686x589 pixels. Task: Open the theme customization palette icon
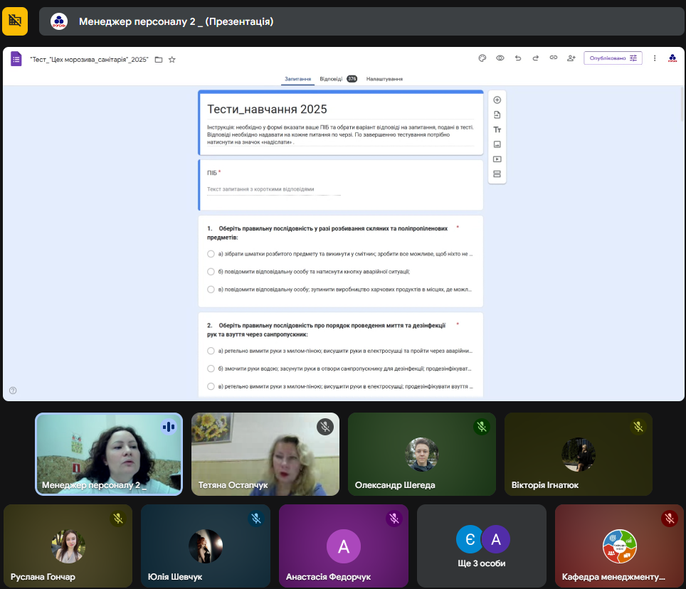pos(482,58)
